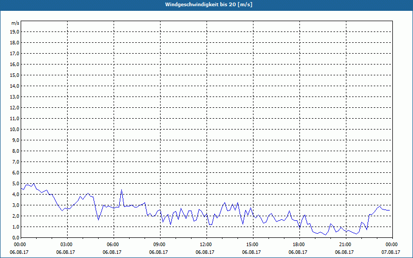
Task: Select the 10,0 axis value
Action: 14,130
